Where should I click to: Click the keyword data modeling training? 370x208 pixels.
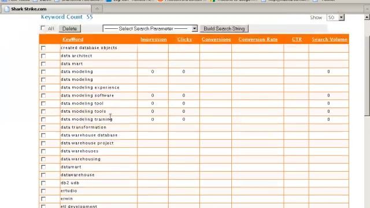click(87, 120)
